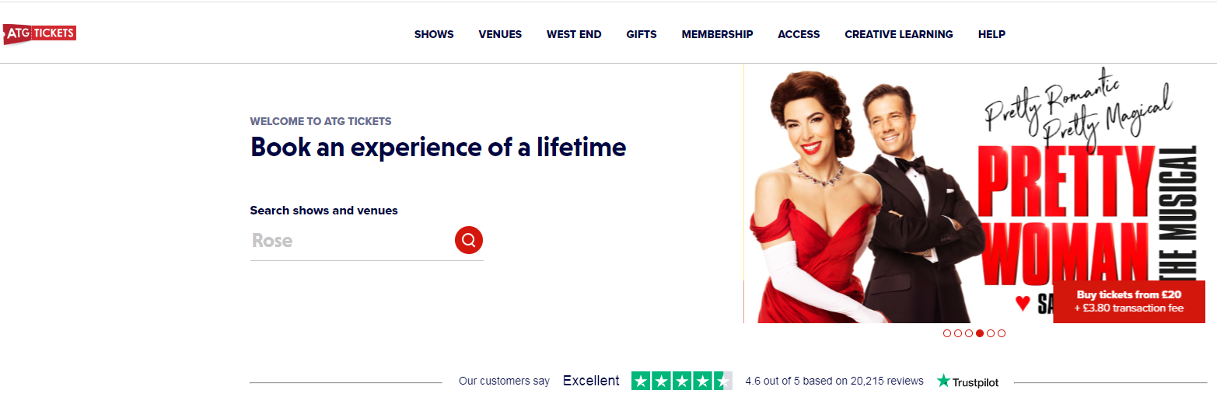Click the ATG Tickets logo
This screenshot has height=397, width=1217.
point(40,33)
